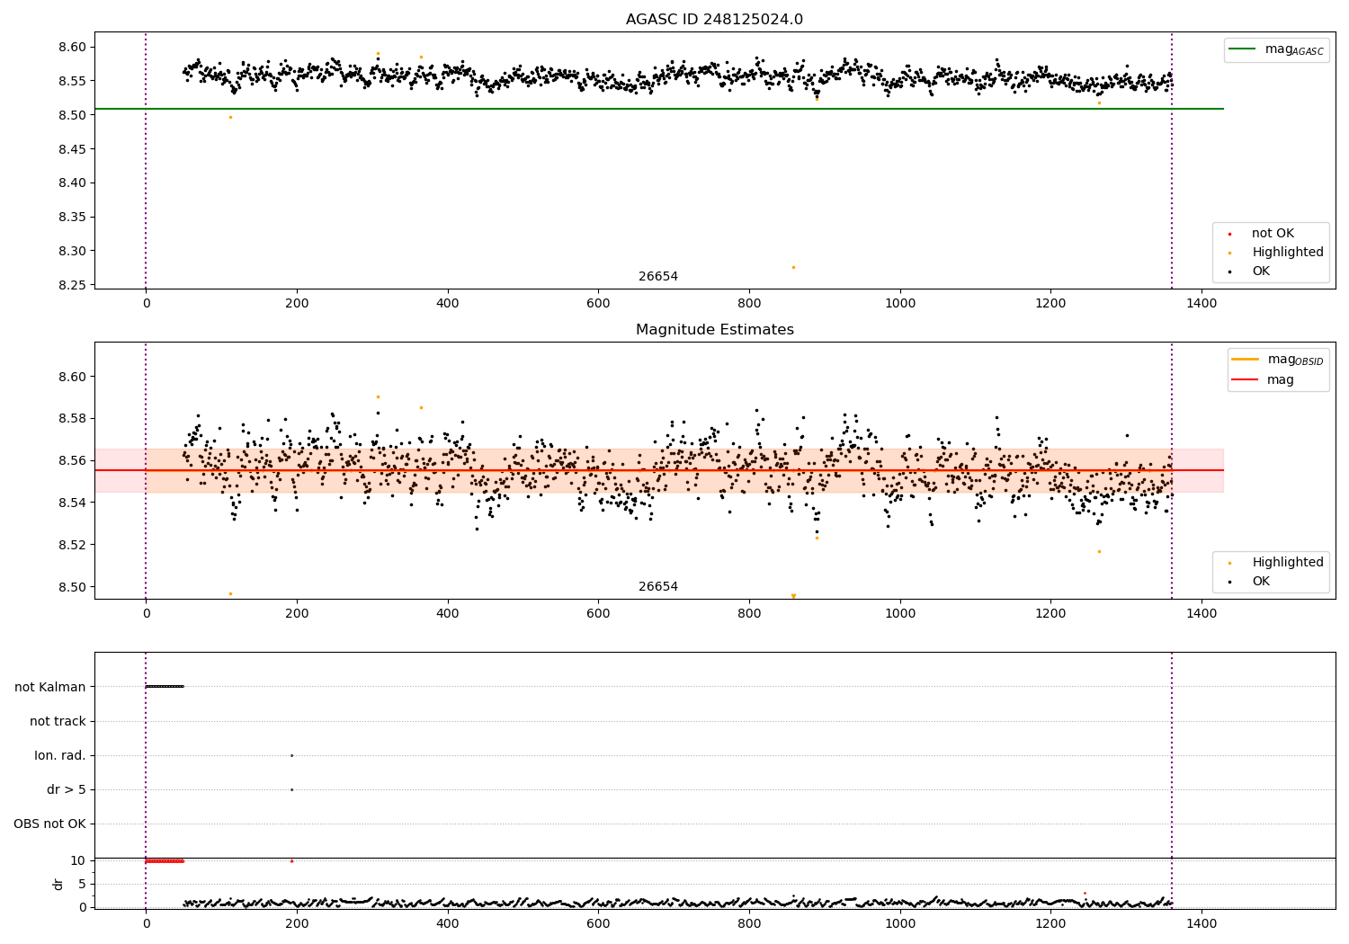Click the red "mag" legend entry in middle plot
Viewport: 1349px width, 944px height.
tap(1264, 380)
